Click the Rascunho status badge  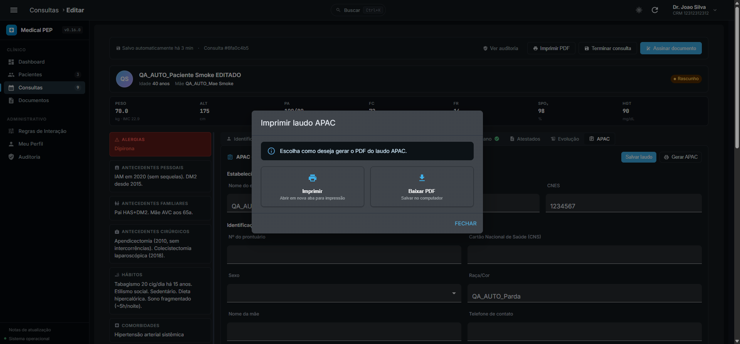[x=686, y=79]
